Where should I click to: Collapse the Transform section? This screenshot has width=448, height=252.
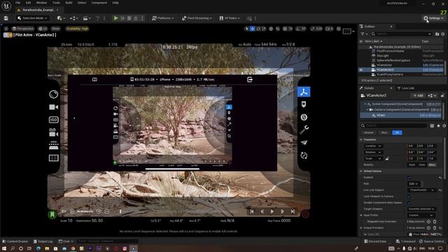(361, 140)
